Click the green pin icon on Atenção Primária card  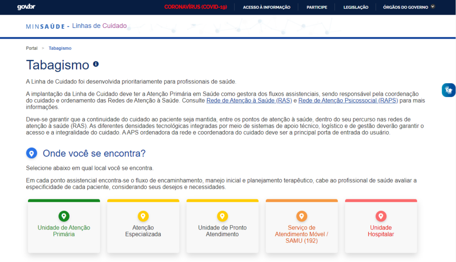point(64,216)
